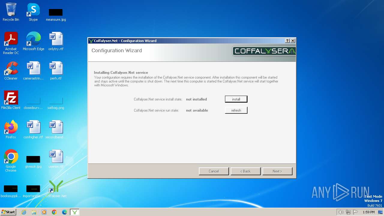Open Edge from the taskbar
The image size is (384, 216).
tap(64, 212)
